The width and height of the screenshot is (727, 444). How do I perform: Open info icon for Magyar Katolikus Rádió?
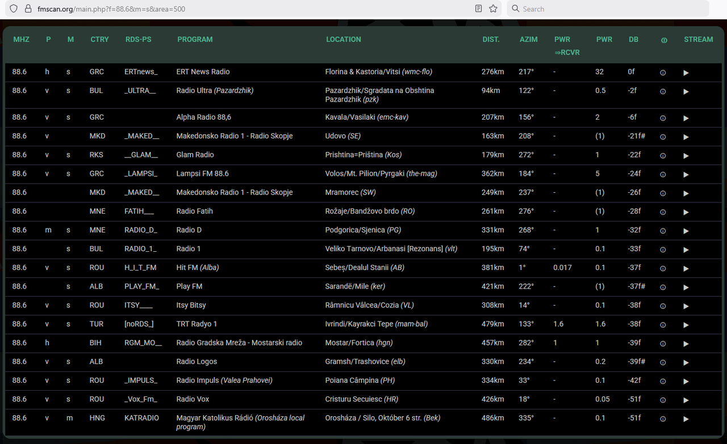tap(663, 419)
